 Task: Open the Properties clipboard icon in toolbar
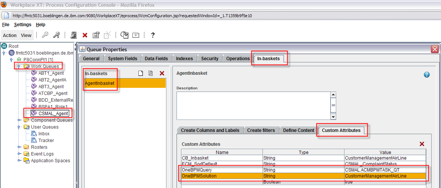click(96, 35)
